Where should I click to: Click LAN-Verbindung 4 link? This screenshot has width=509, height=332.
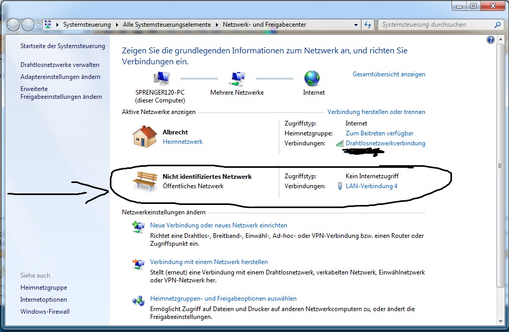click(371, 186)
